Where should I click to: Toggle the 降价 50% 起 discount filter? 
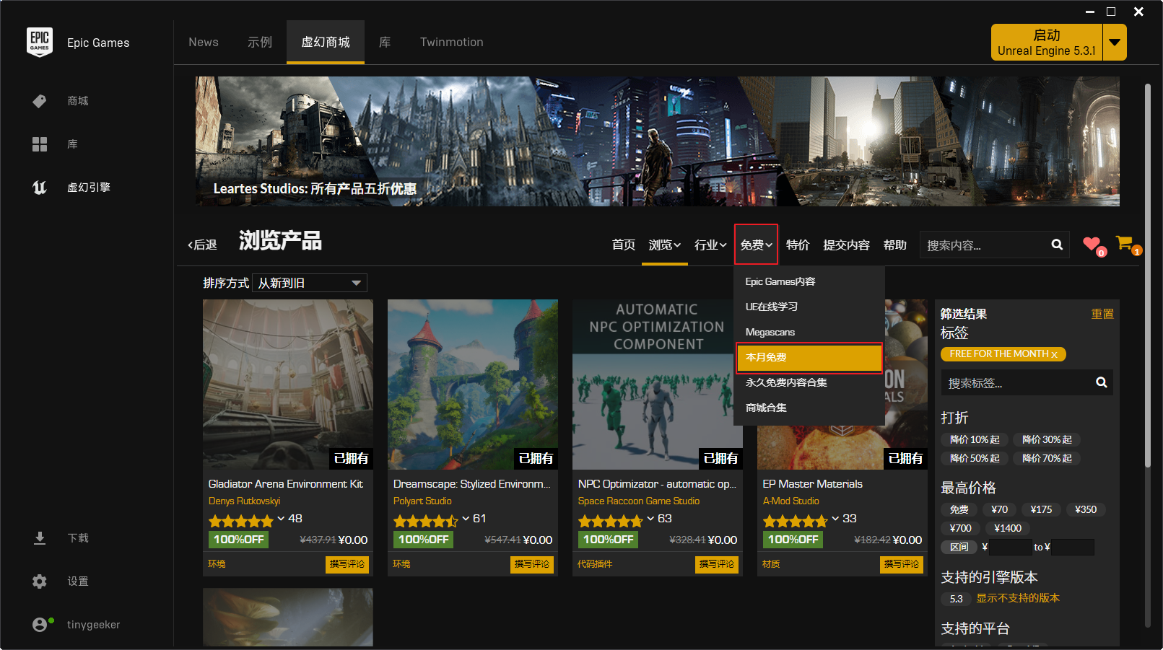(x=975, y=459)
